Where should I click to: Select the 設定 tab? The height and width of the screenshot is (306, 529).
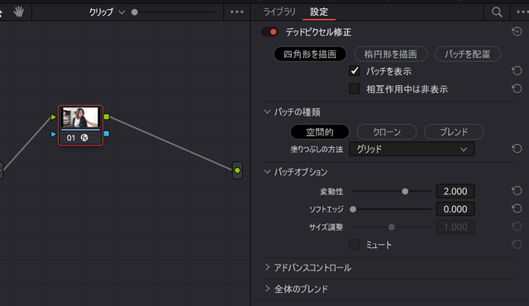(319, 12)
